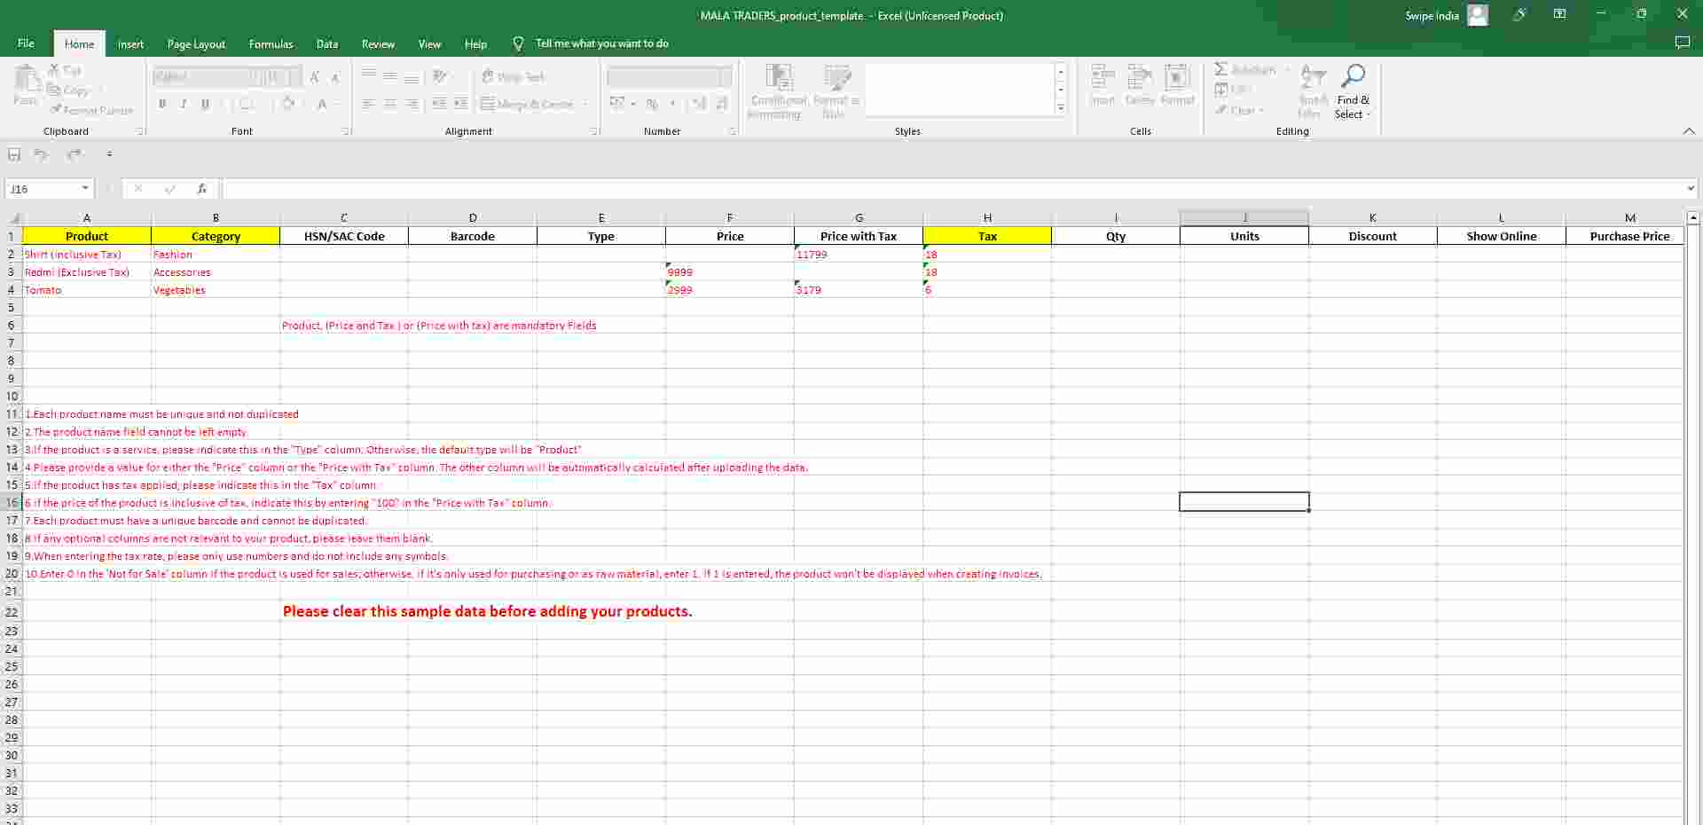1703x825 pixels.
Task: Toggle Bold formatting
Action: click(x=162, y=104)
